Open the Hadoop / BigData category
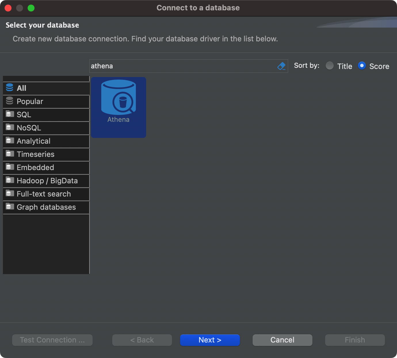This screenshot has height=358, width=397. (x=46, y=181)
